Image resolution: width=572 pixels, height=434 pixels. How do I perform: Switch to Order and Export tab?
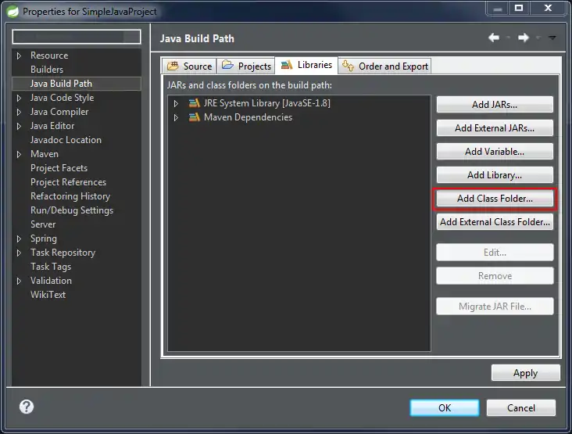[x=385, y=66]
